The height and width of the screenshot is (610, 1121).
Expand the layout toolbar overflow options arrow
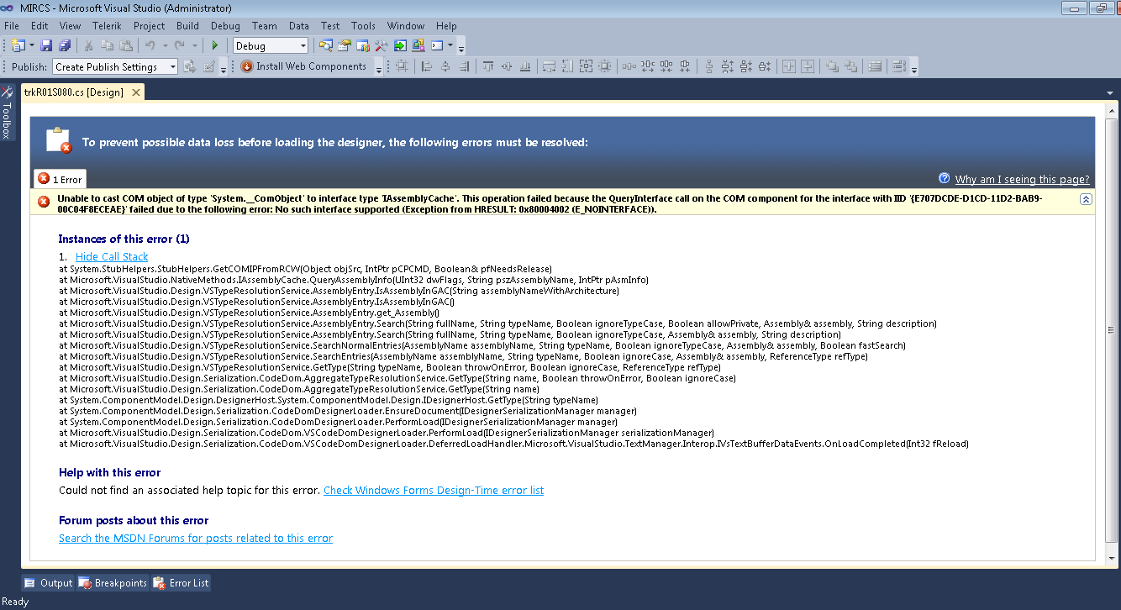tap(913, 67)
